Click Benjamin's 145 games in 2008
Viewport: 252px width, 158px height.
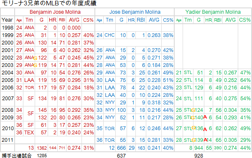tap(43, 110)
